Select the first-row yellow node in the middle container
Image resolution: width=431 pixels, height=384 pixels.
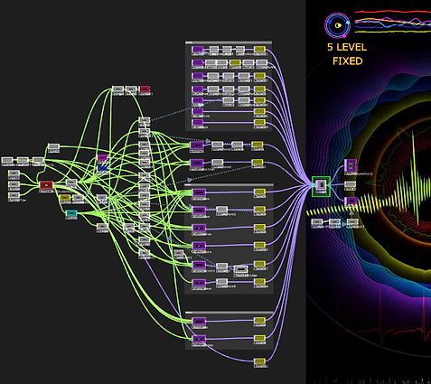coord(259,192)
